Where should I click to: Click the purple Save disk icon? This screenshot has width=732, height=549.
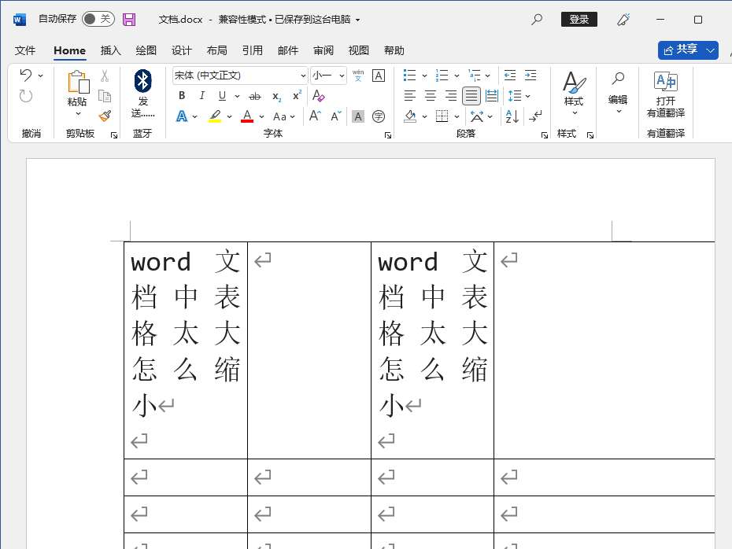pos(129,19)
